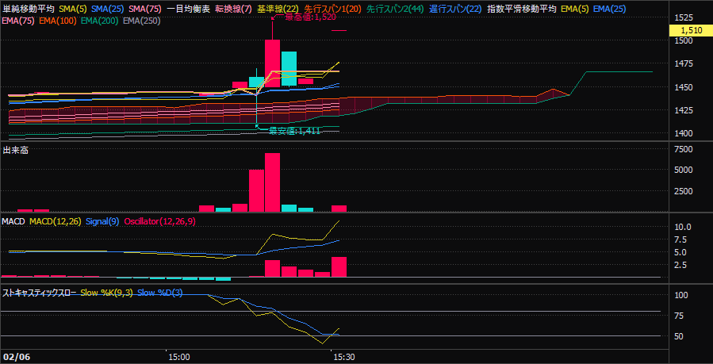This screenshot has height=364, width=713.
Task: Click the SMA(5) legend label
Action: 72,8
